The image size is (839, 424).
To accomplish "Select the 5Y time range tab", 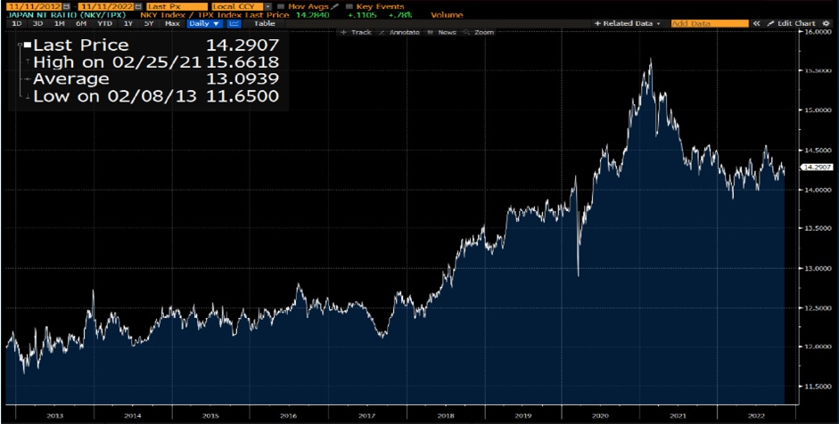I will [149, 23].
